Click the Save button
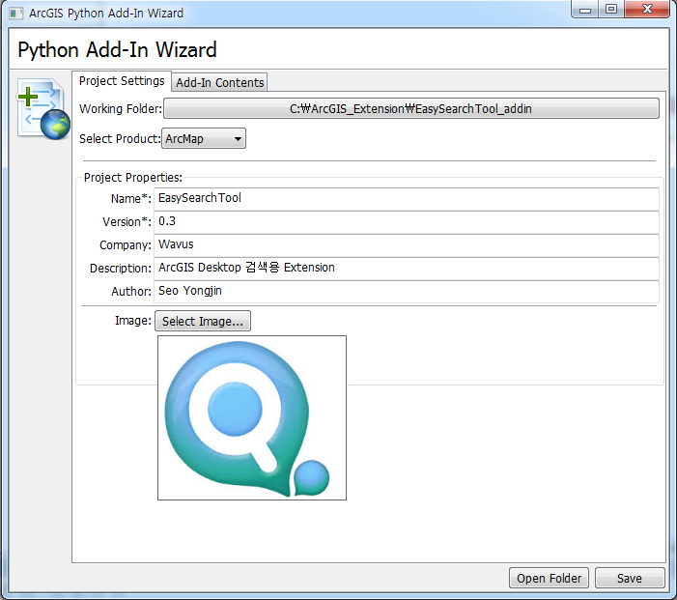The image size is (677, 600). [630, 578]
